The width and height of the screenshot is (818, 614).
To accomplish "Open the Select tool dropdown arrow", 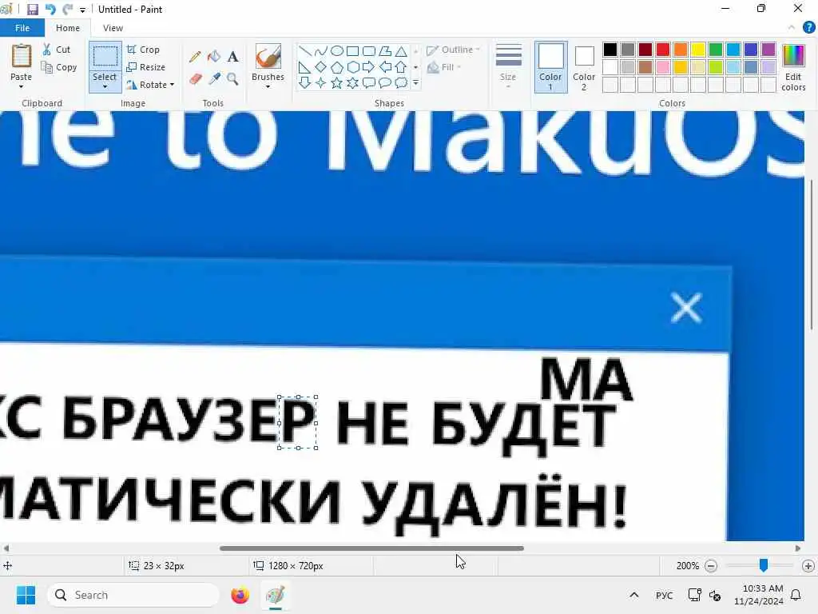I will coord(105,86).
